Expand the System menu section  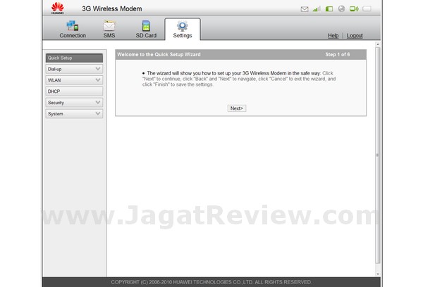(74, 113)
